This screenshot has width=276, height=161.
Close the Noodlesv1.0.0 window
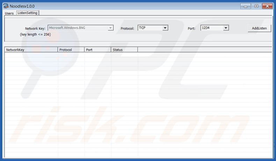268,6
